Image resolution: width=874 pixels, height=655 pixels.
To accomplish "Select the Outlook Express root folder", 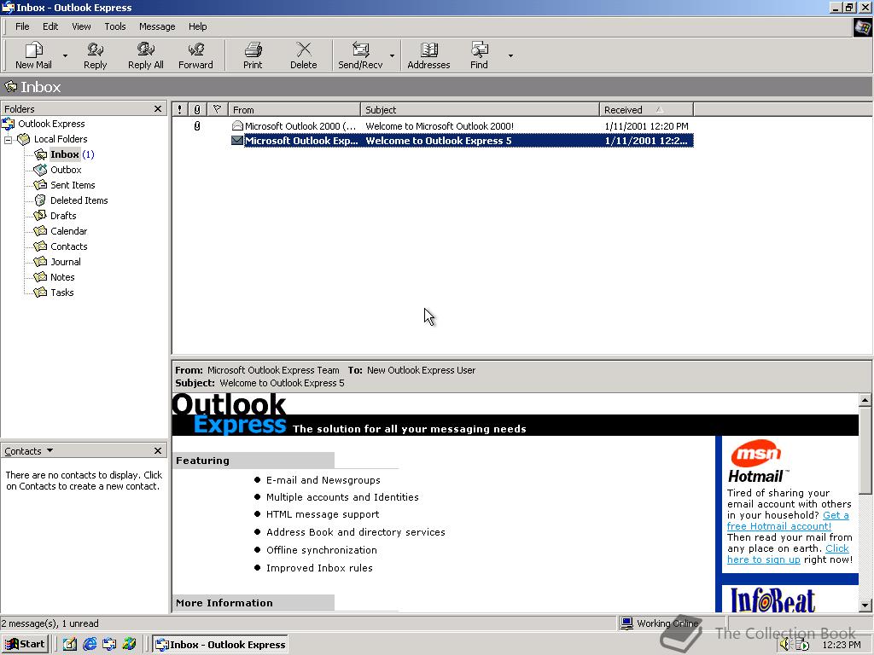I will click(x=51, y=124).
